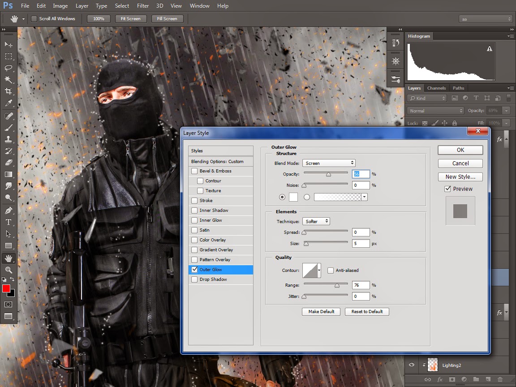Image resolution: width=516 pixels, height=387 pixels.
Task: Uncheck the Preview checkbox
Action: tap(447, 189)
